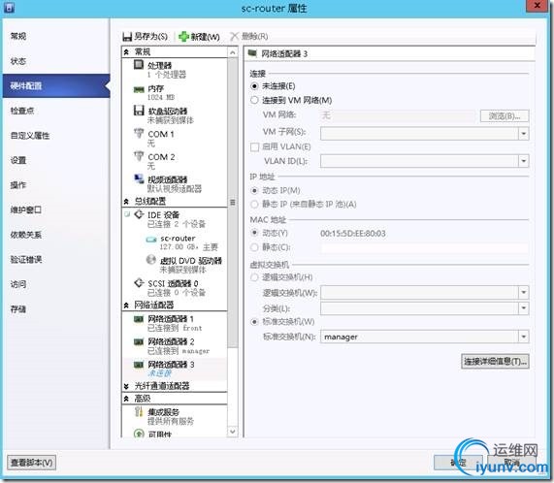
Task: Close the sc-router properties window
Action: pos(538,5)
